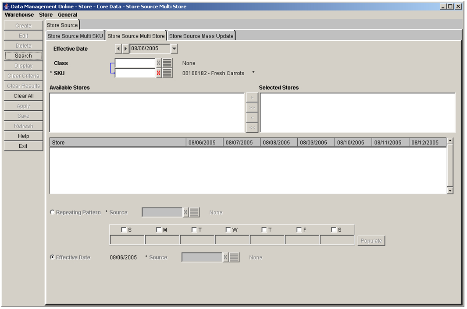Click the Apply button

[24, 106]
